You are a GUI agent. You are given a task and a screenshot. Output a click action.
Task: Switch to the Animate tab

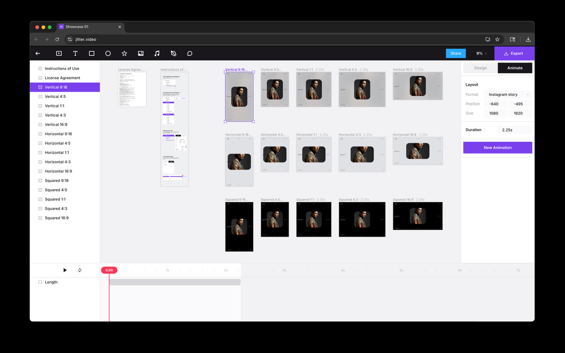[x=515, y=68]
